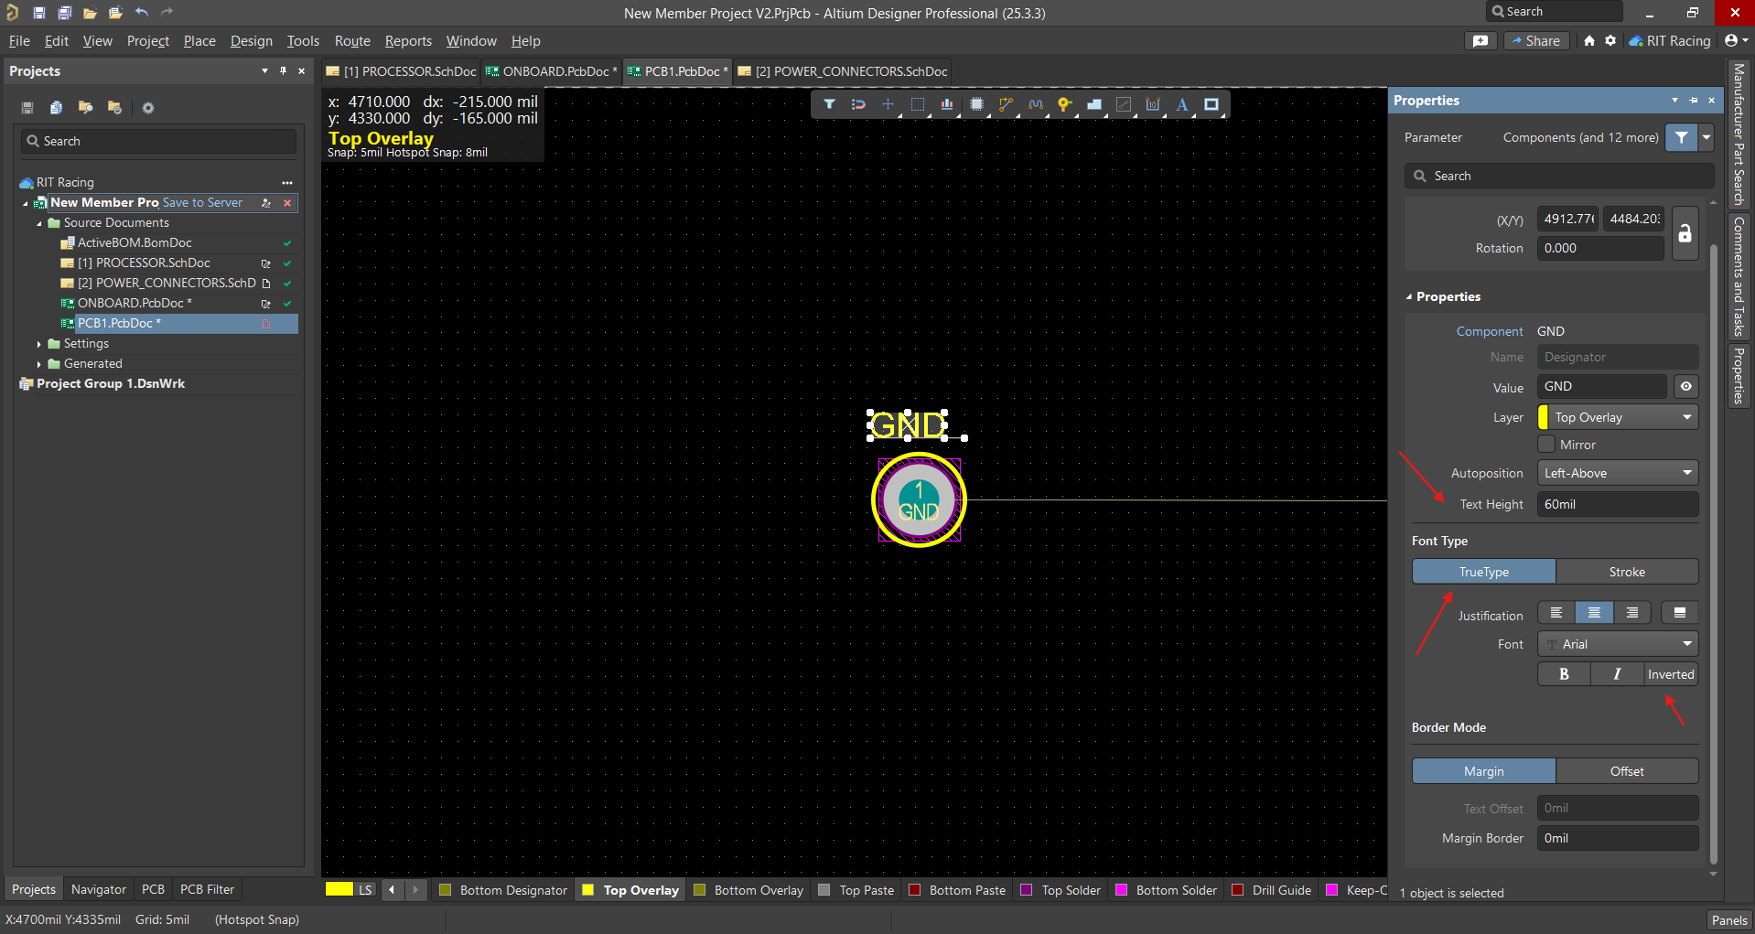Open the explore-folder icon in the Projects panel
Screen dimensions: 1755x934
coord(85,108)
